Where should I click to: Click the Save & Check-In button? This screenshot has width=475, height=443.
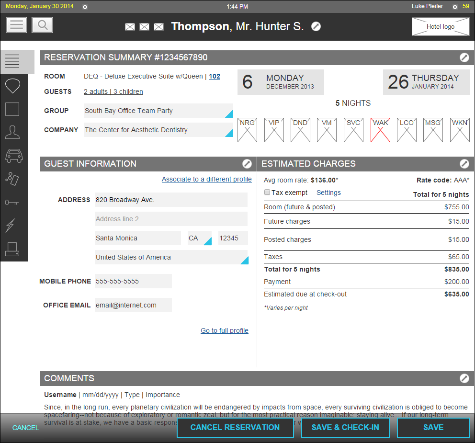click(x=345, y=428)
